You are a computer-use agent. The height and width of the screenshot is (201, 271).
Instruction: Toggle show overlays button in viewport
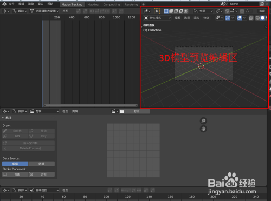(x=240, y=18)
